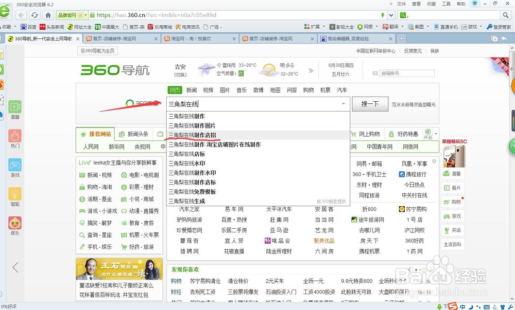This screenshot has width=515, height=310.
Task: Click the 邮箱帐号 email input field
Action: (407, 74)
